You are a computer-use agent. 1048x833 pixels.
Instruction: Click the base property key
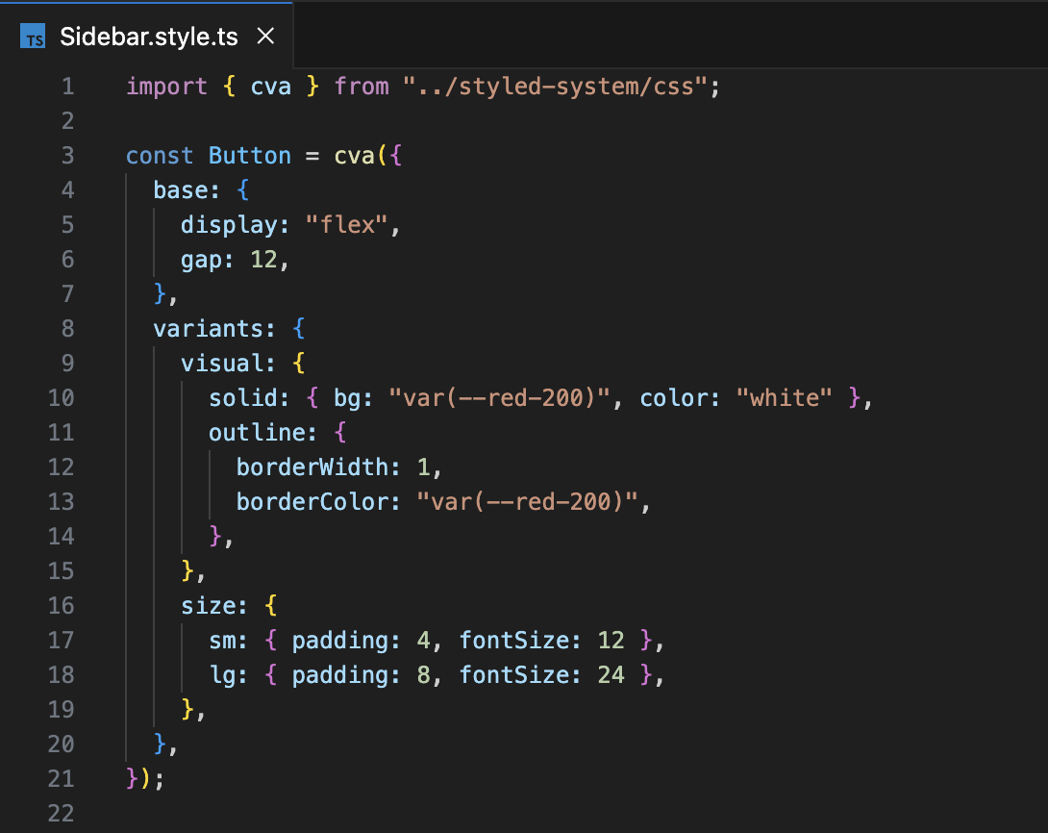(180, 190)
